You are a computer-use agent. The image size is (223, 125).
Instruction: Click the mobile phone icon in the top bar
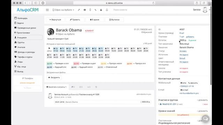pos(90,10)
